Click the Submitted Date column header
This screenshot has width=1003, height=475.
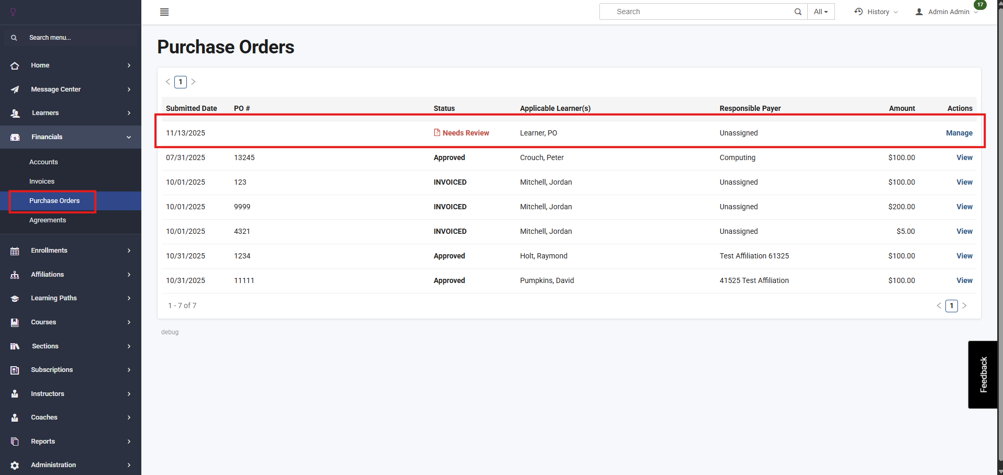point(191,108)
